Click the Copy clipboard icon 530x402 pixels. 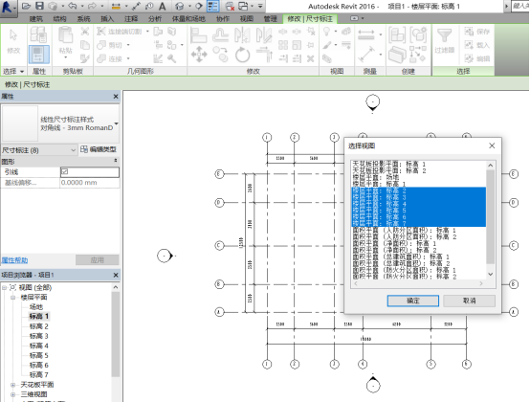coord(85,45)
